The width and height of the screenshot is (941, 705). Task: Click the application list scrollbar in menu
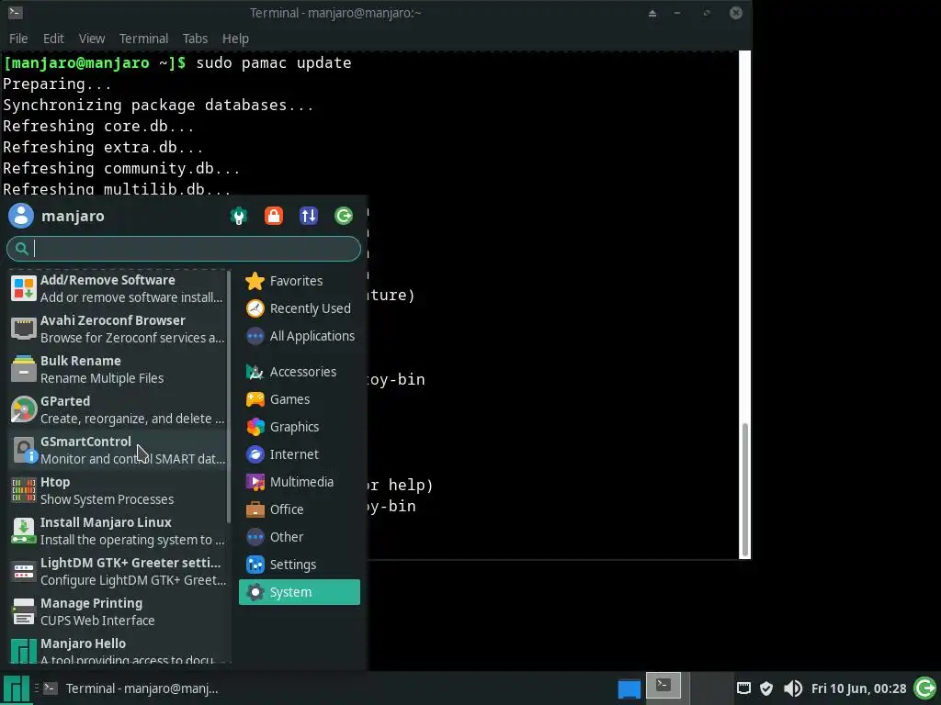tap(229, 397)
